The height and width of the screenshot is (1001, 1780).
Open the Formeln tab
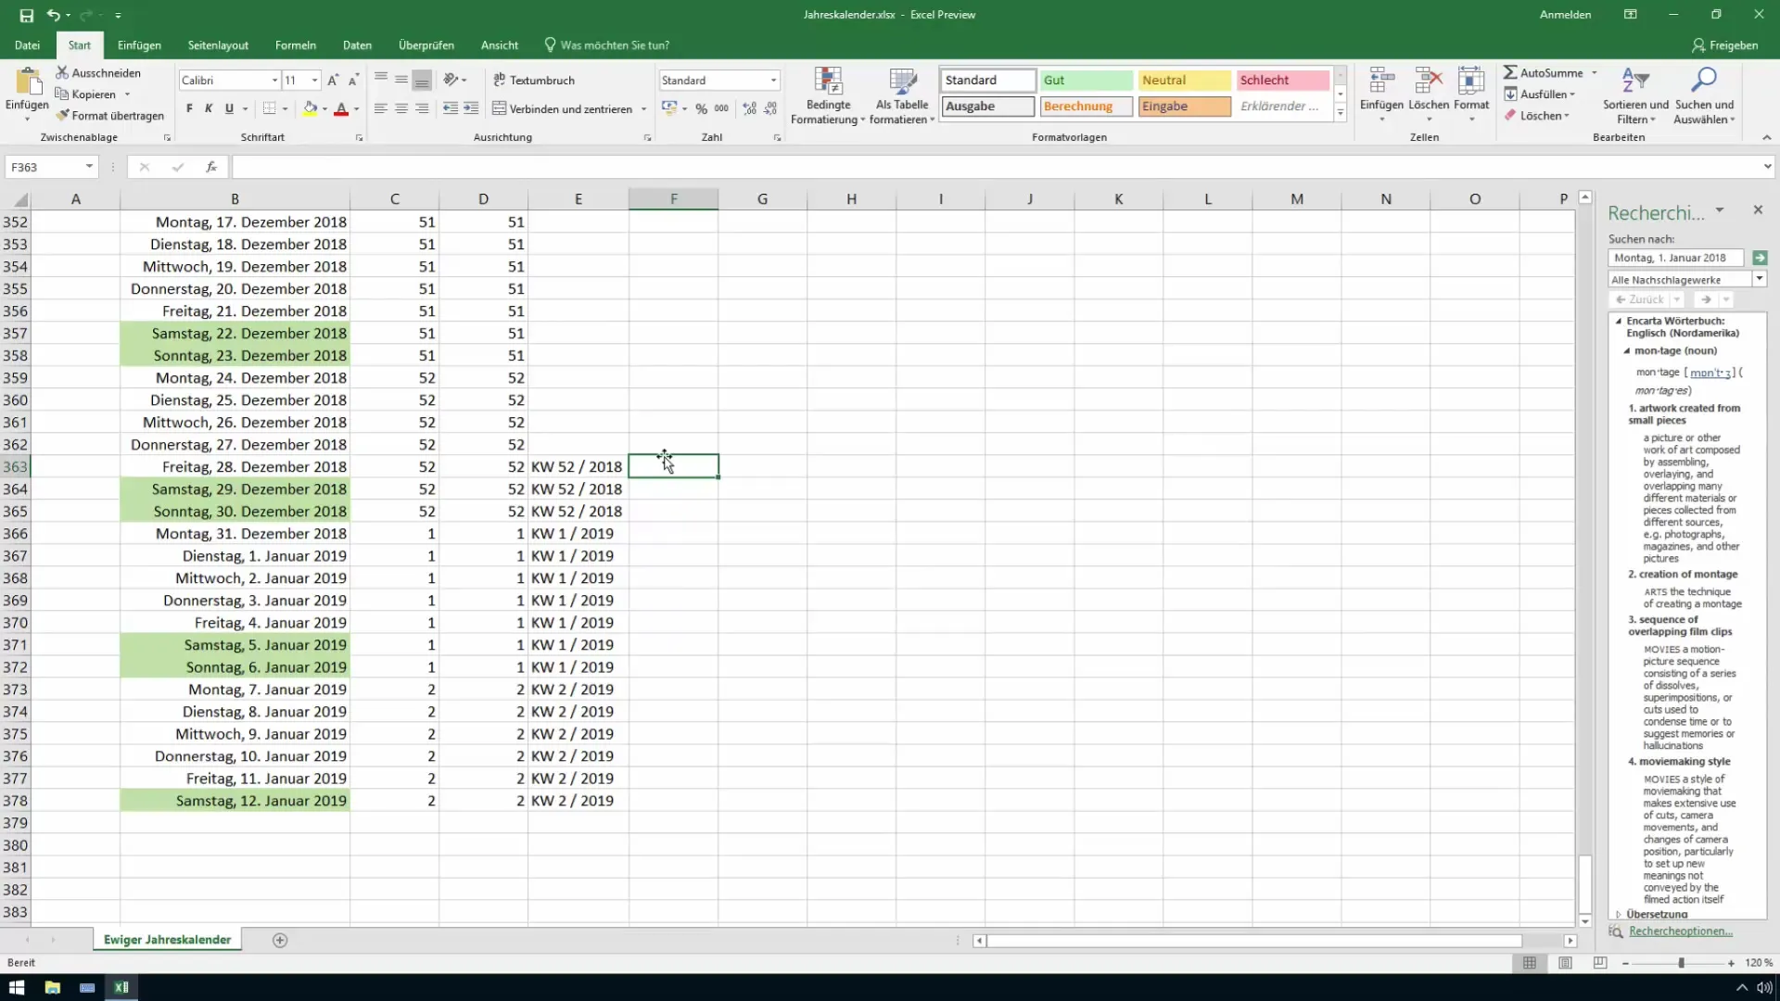[x=296, y=44]
